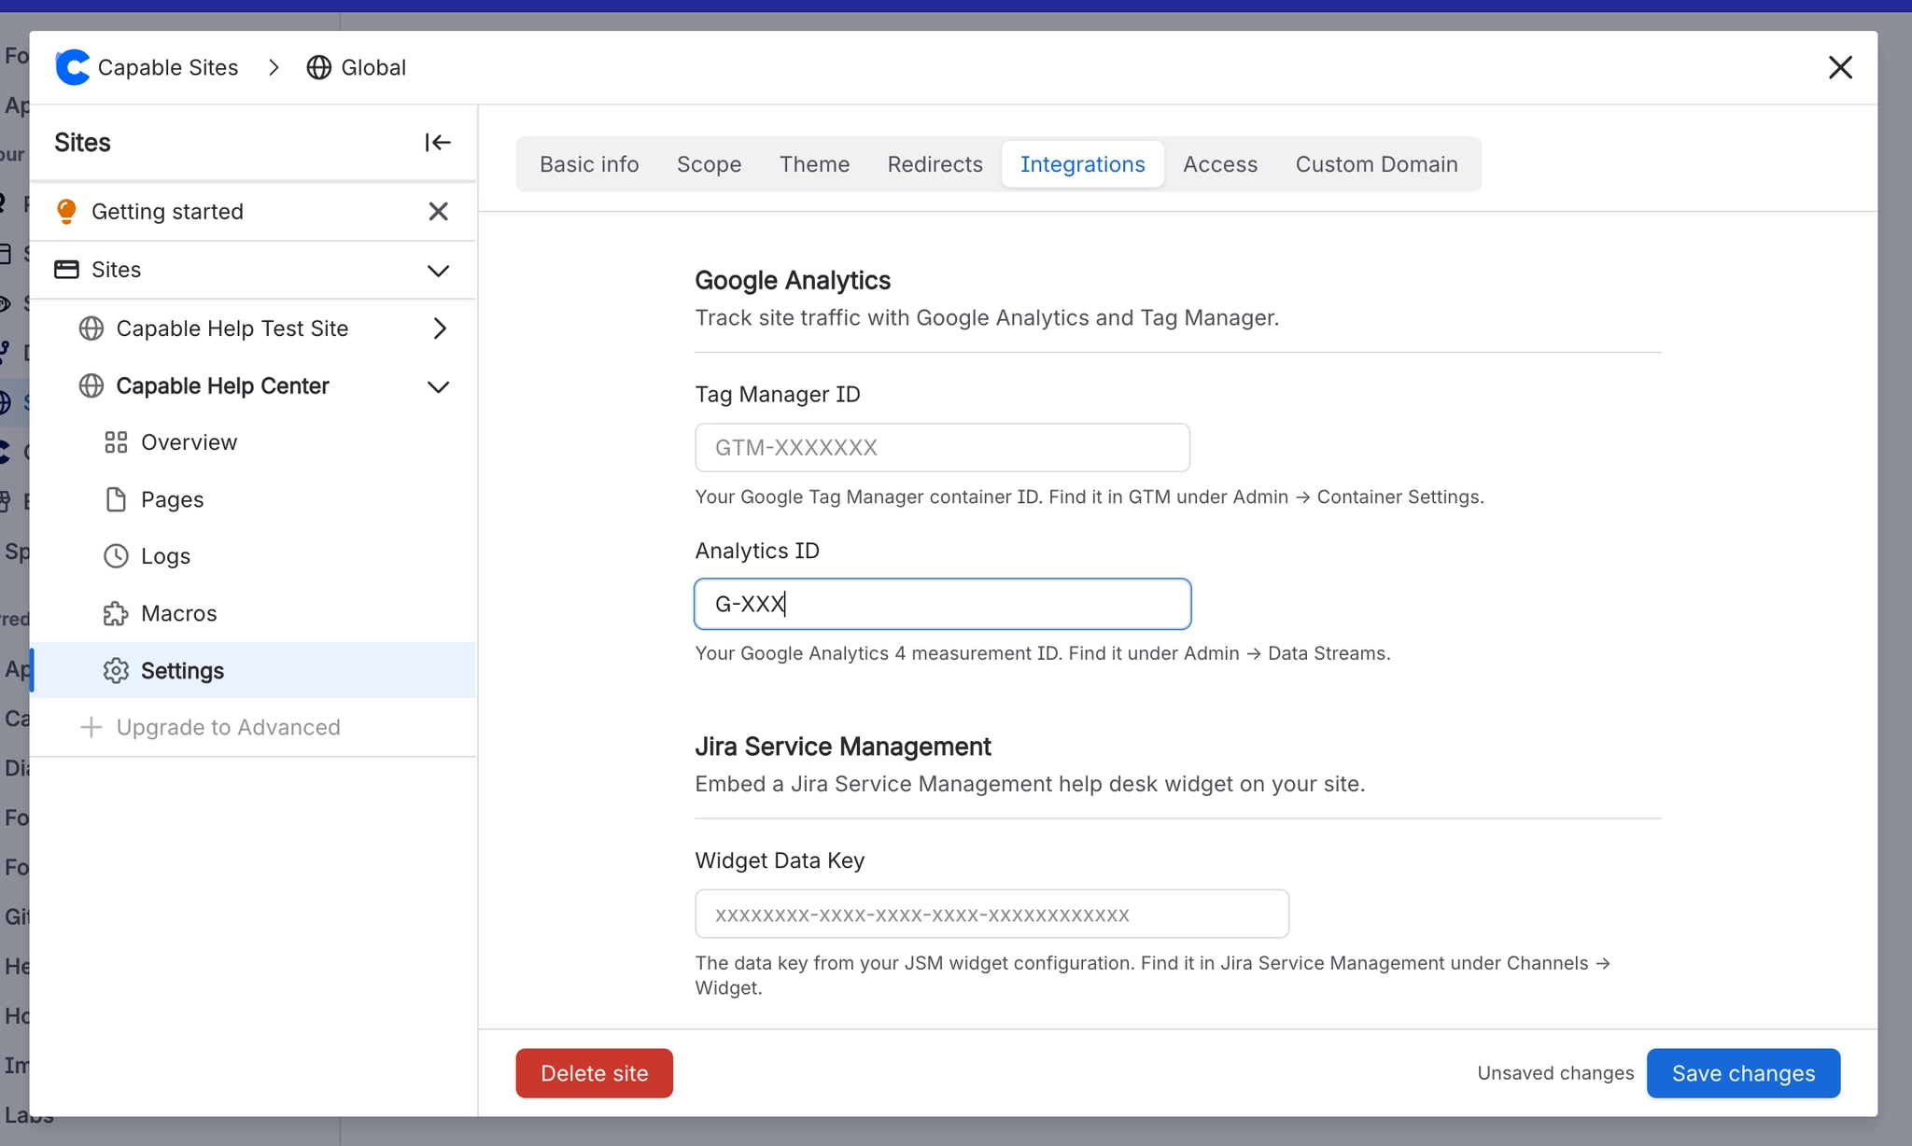This screenshot has height=1146, width=1912.
Task: Click the Getting started lightbulb icon
Action: coord(66,212)
